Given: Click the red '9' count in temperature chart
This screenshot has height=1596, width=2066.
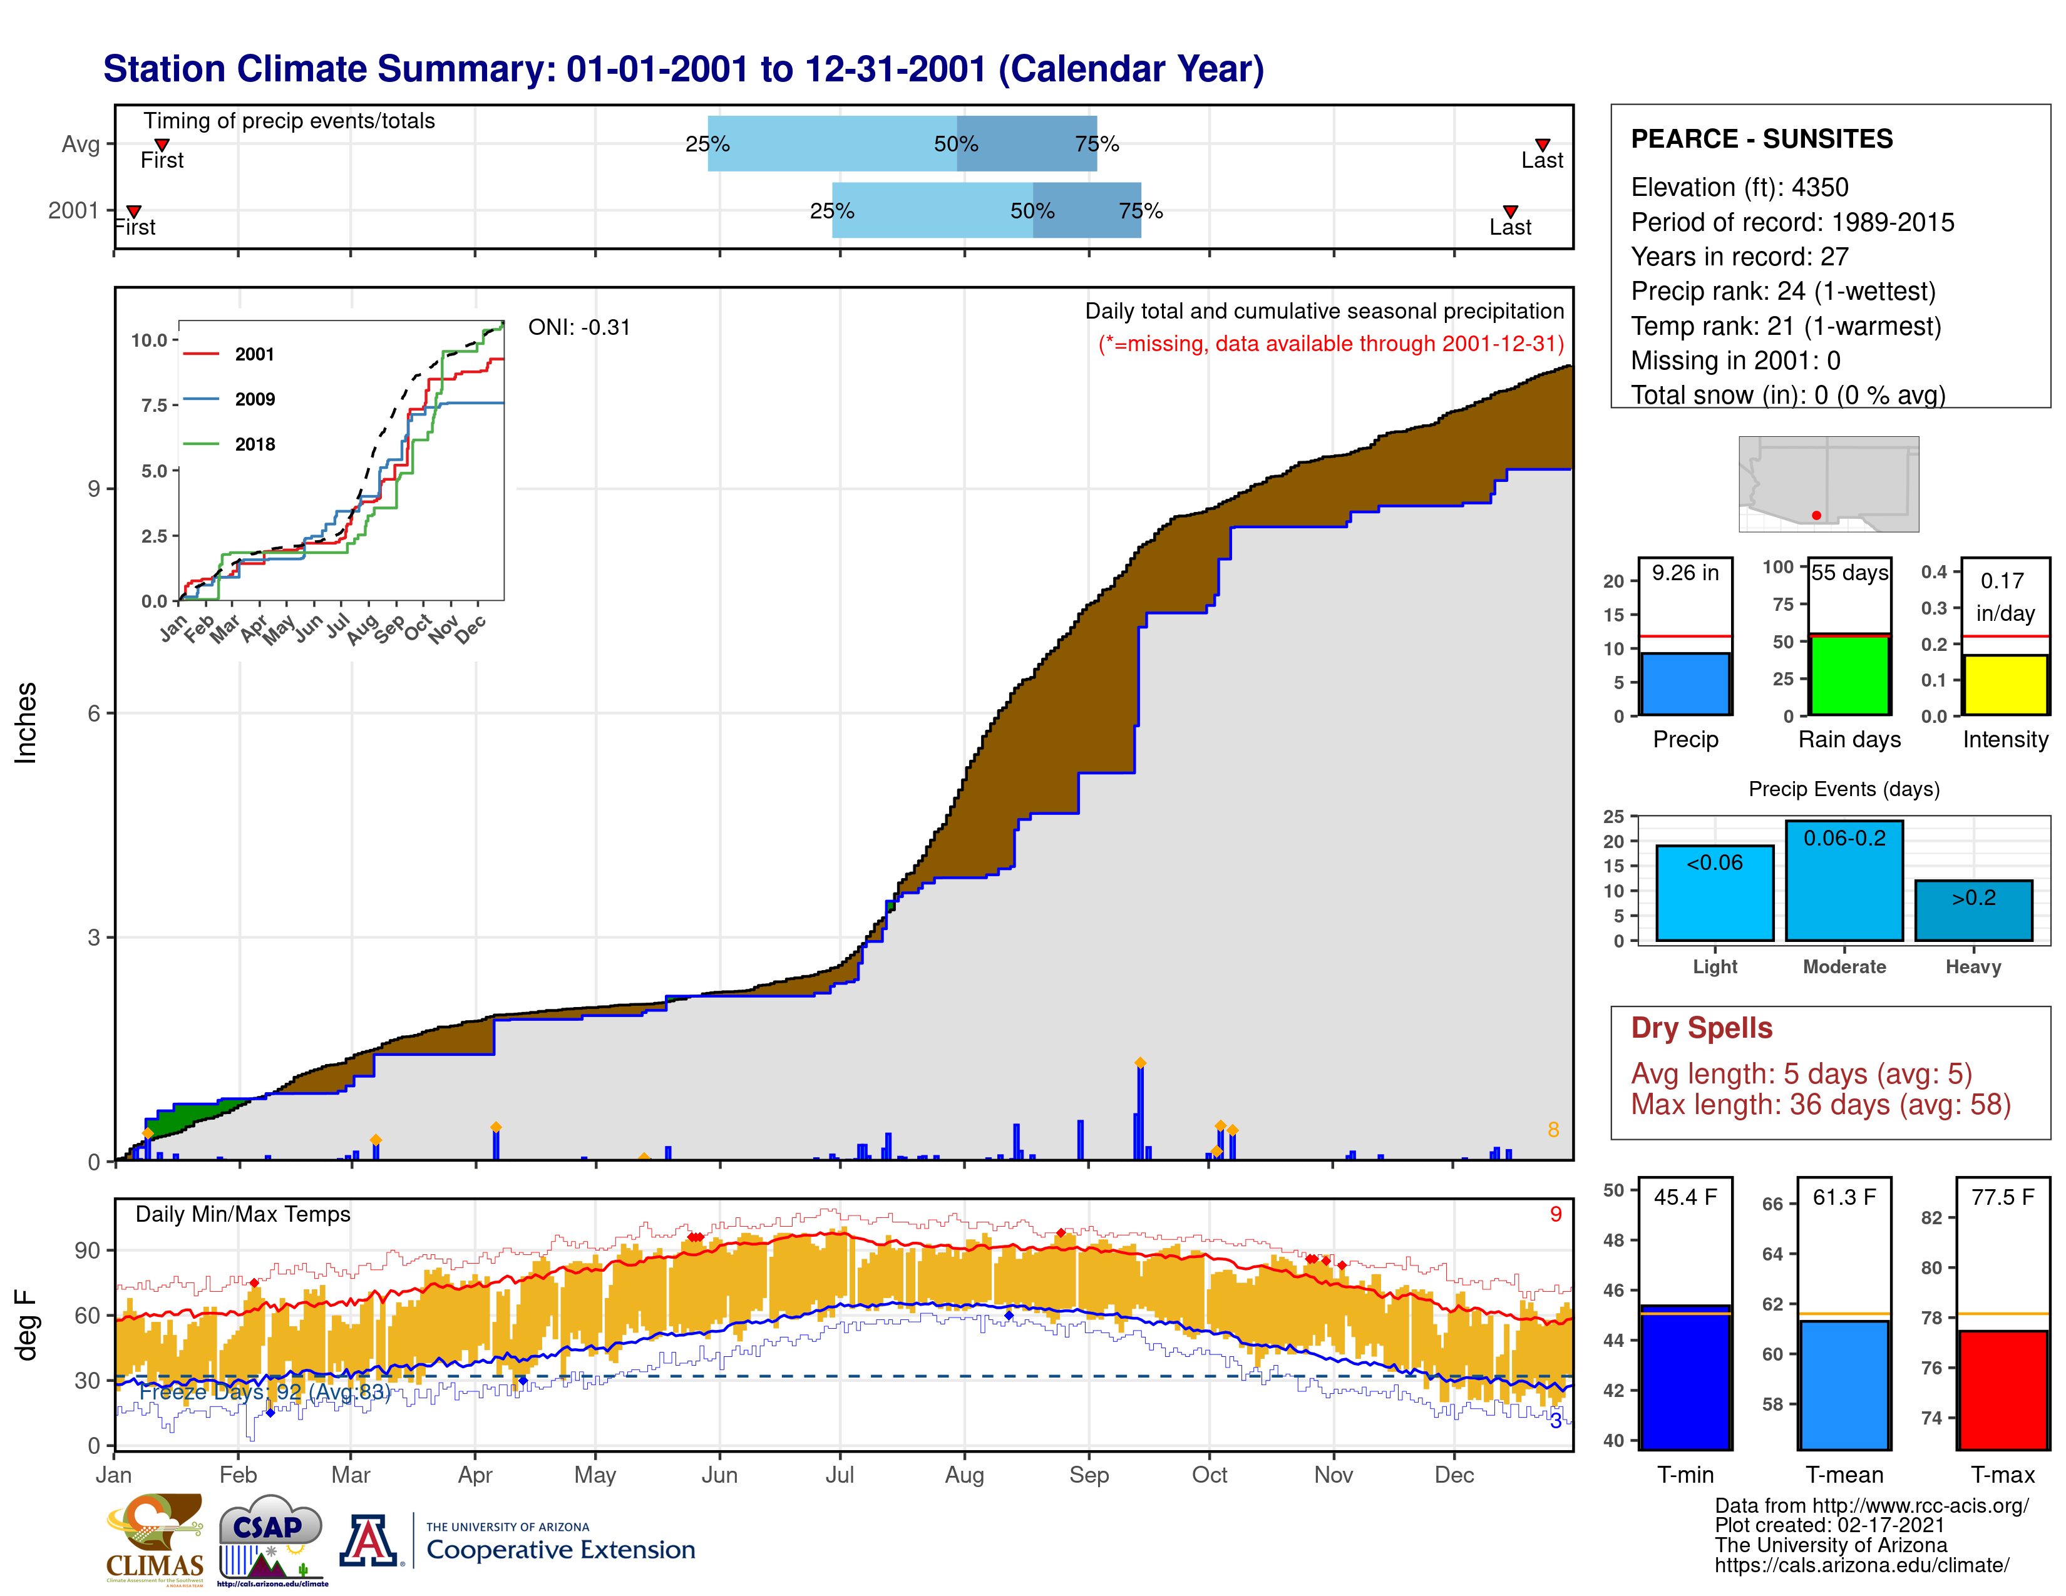Looking at the screenshot, I should click(x=1555, y=1214).
